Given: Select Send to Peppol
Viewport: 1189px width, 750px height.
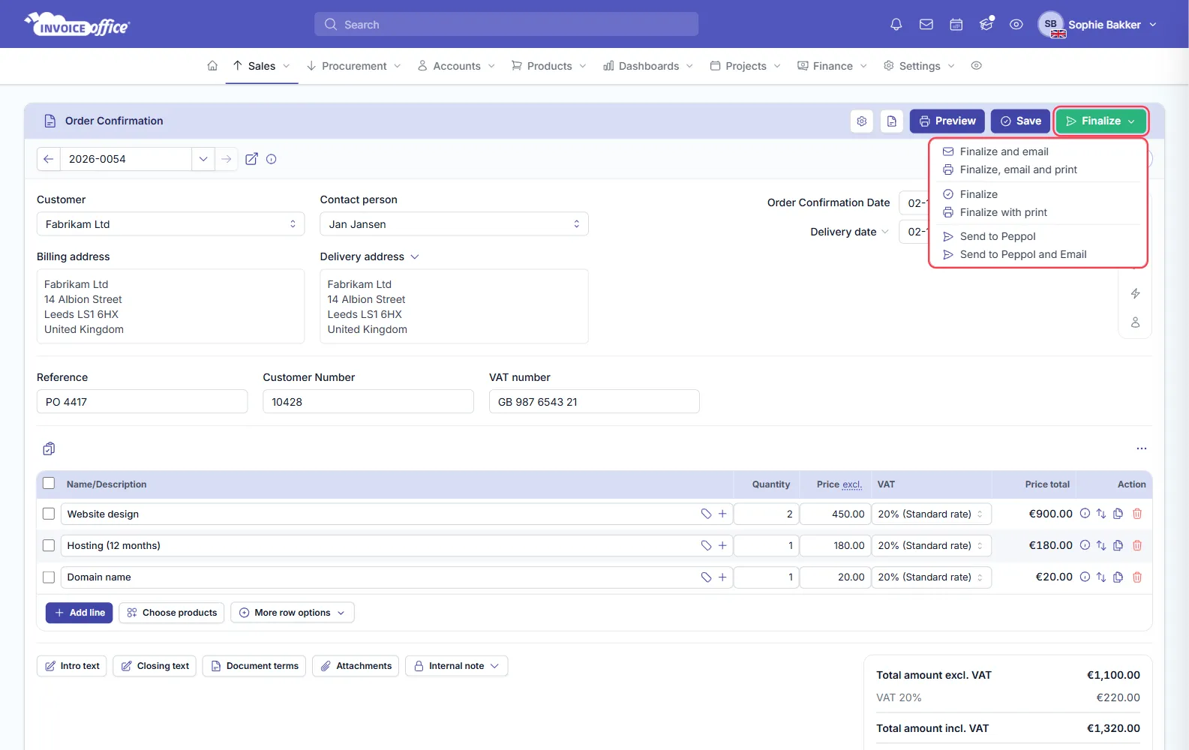Looking at the screenshot, I should [997, 236].
